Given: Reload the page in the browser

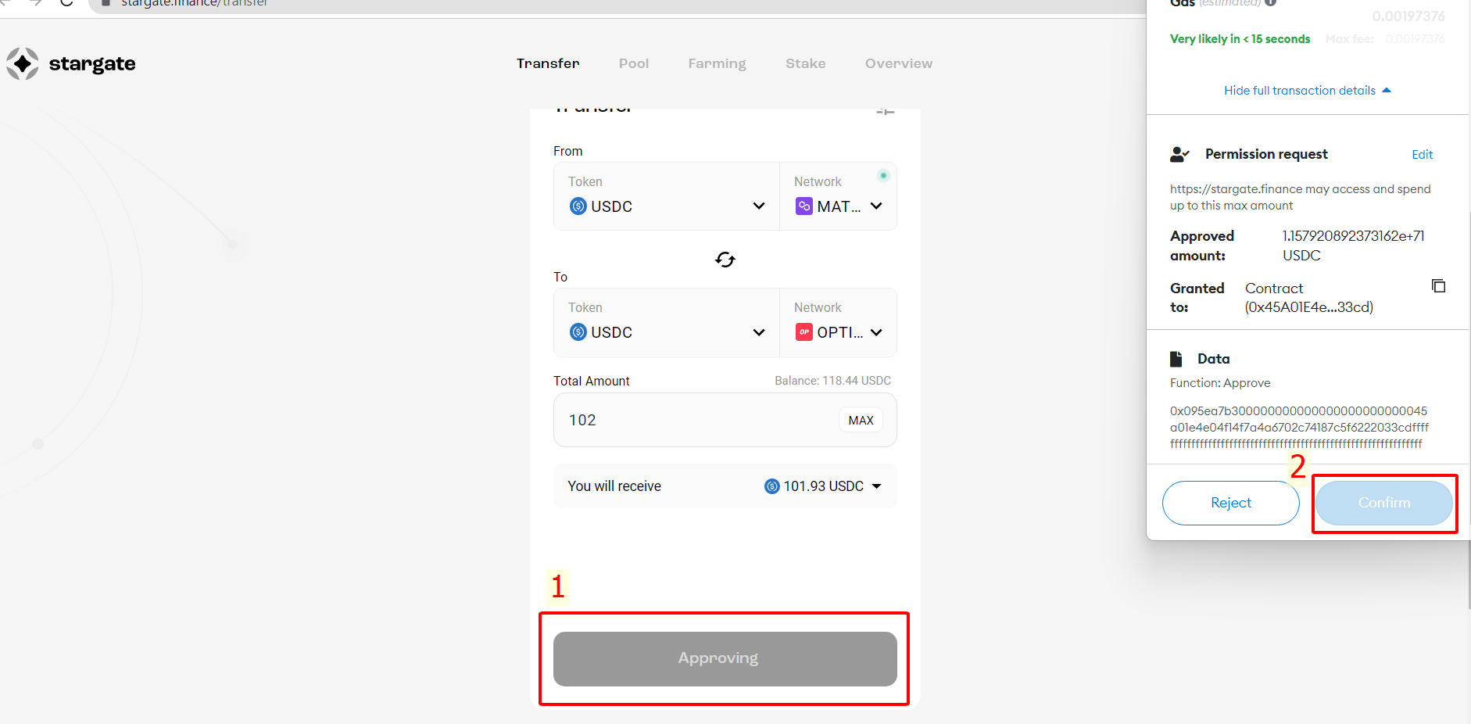Looking at the screenshot, I should click(66, 3).
